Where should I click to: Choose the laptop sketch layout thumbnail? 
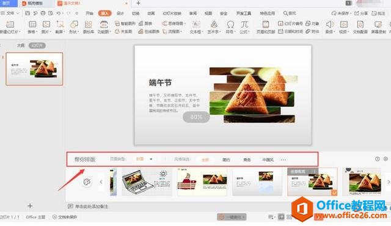tap(147, 181)
